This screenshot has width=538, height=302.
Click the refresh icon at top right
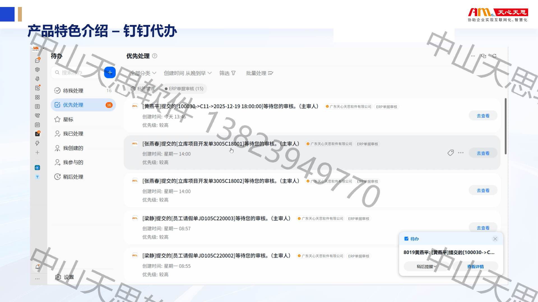[x=495, y=56]
